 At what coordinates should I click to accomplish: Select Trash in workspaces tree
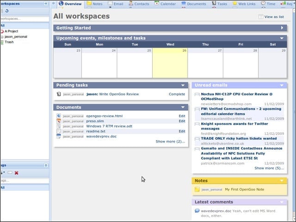(9, 42)
